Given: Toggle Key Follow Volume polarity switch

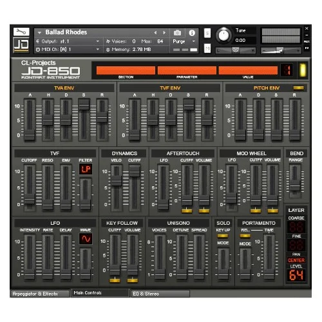Looking at the screenshot, I should pos(133,280).
